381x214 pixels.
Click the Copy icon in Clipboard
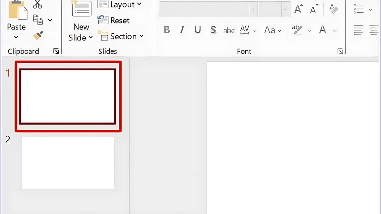(38, 20)
